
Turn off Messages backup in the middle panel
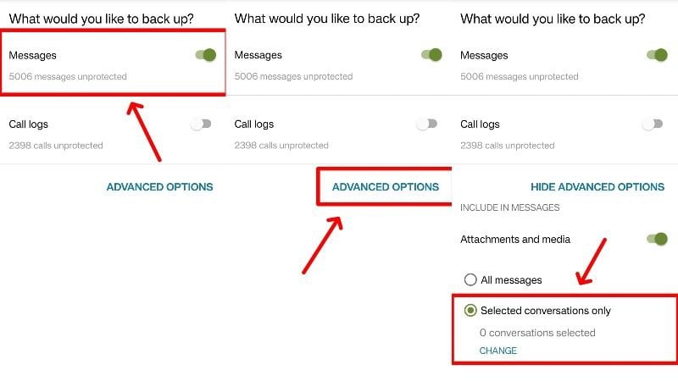tap(431, 55)
